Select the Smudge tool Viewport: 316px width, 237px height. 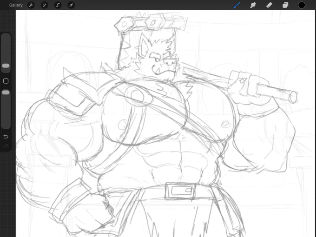tap(253, 5)
